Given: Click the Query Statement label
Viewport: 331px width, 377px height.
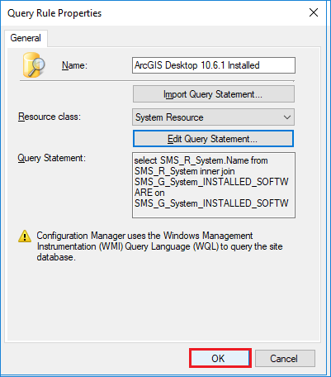Looking at the screenshot, I should (x=52, y=158).
